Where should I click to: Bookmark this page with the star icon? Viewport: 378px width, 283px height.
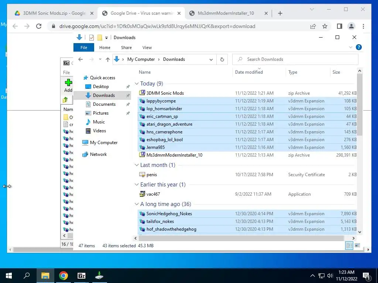pos(325,26)
